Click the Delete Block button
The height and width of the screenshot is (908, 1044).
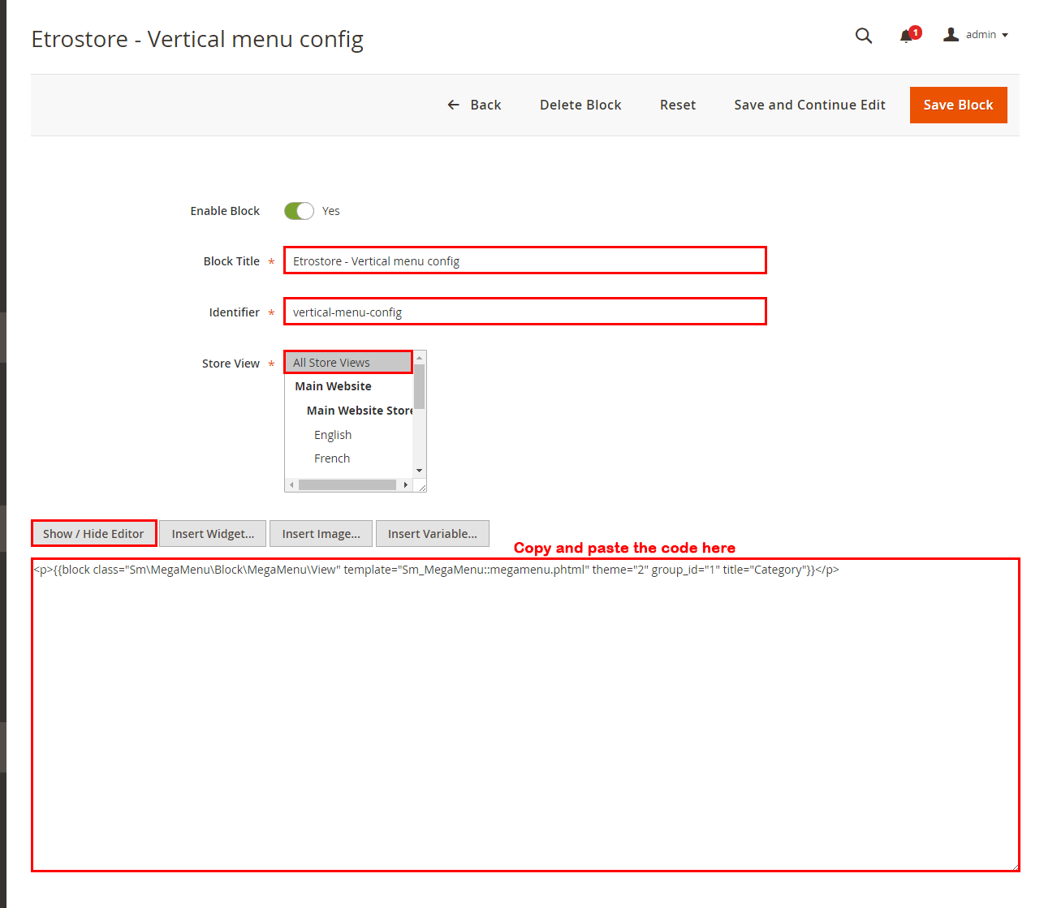point(580,105)
